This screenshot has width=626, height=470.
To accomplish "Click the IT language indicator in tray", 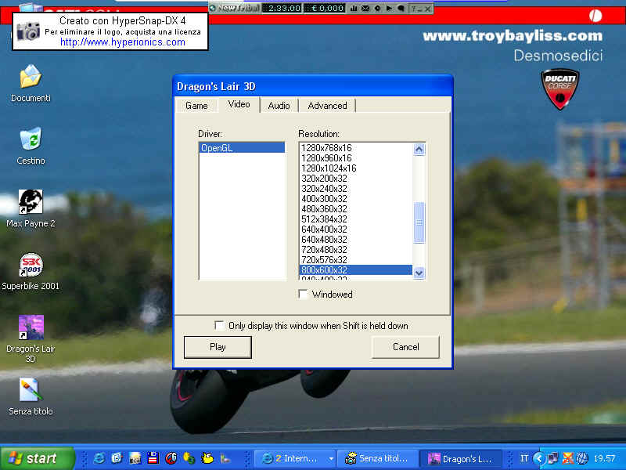I will pos(524,458).
